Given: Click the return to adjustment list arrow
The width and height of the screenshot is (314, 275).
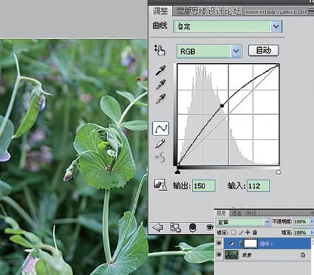Looking at the screenshot, I should [x=157, y=228].
